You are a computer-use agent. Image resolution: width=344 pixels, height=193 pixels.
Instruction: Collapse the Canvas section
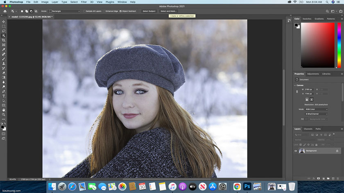point(295,85)
